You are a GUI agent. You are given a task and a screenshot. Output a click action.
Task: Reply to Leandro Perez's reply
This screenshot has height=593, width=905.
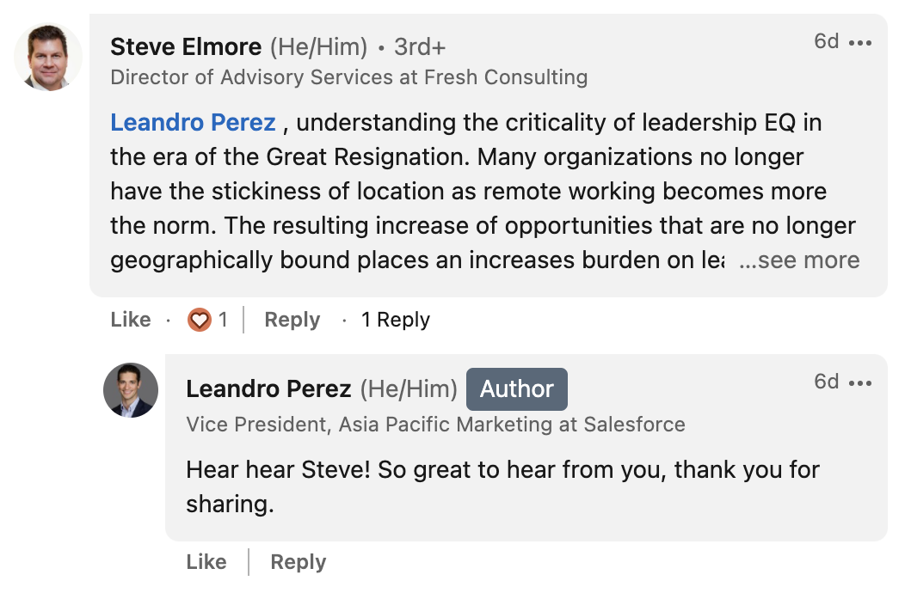(297, 561)
